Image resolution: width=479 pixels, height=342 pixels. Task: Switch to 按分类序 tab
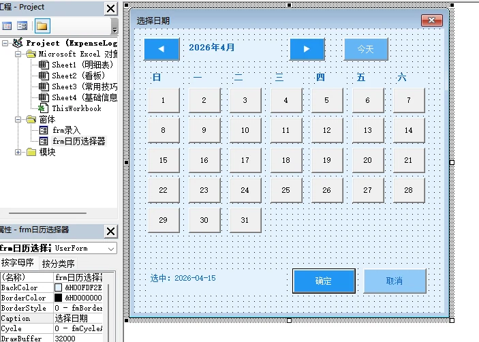coord(58,264)
